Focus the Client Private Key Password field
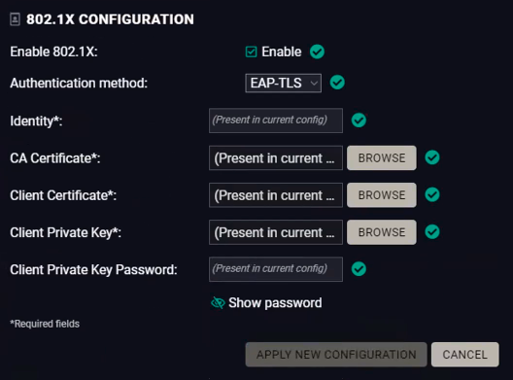 [276, 269]
